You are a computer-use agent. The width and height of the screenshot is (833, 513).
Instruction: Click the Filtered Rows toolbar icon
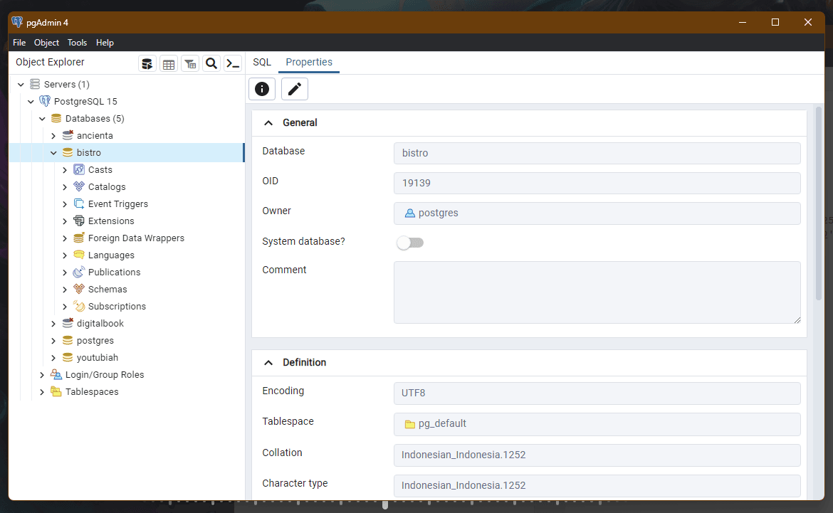189,64
